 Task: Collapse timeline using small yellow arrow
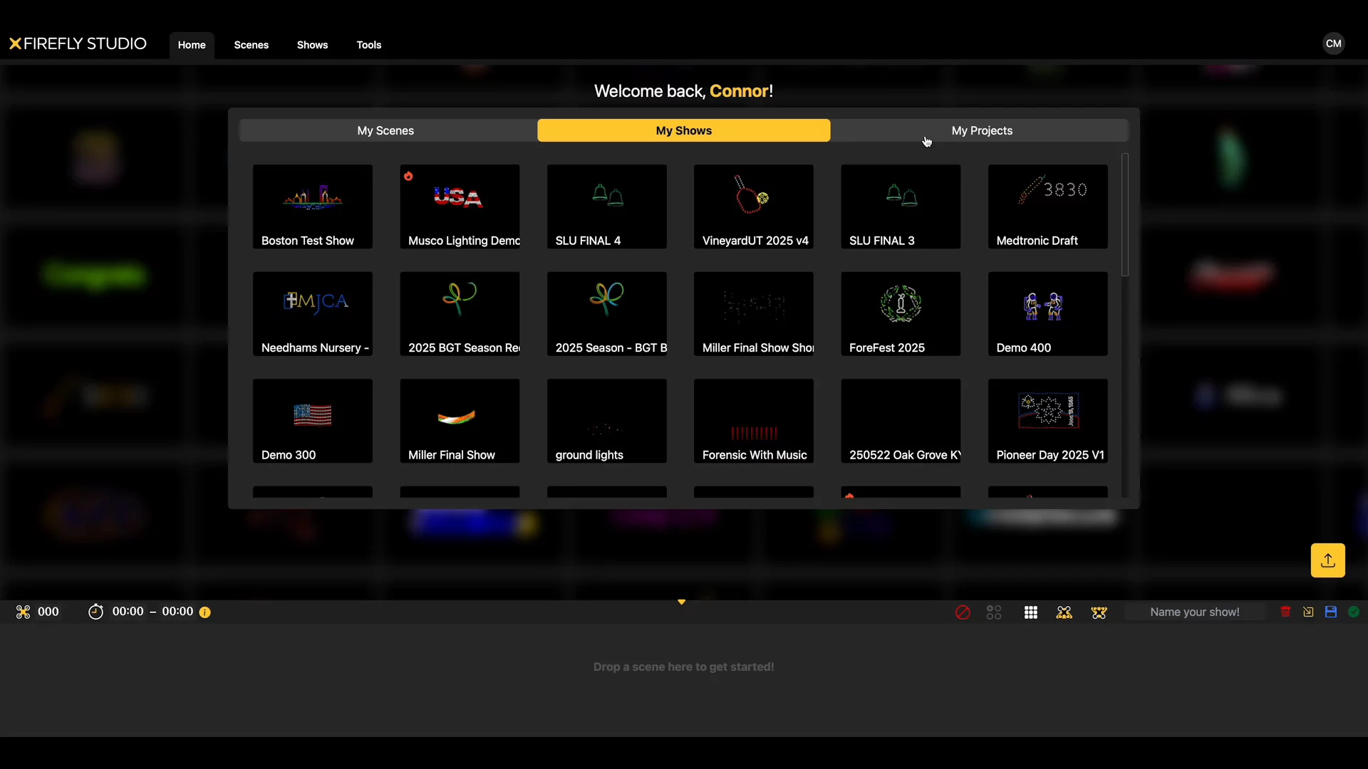681,602
